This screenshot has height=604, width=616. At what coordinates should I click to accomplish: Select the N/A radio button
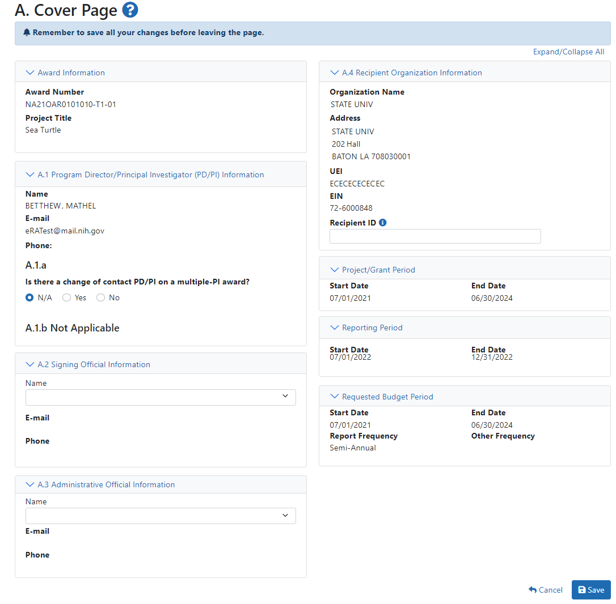[x=29, y=297]
